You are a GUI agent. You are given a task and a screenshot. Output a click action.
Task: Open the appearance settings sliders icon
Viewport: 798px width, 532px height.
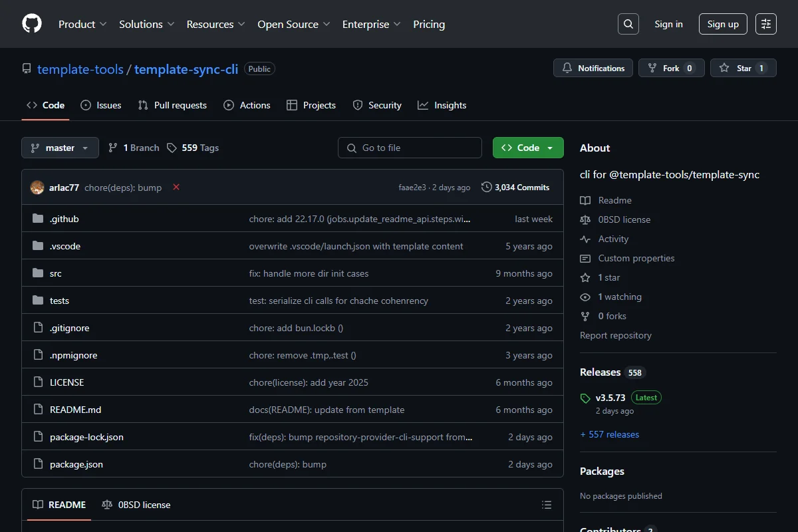click(766, 24)
